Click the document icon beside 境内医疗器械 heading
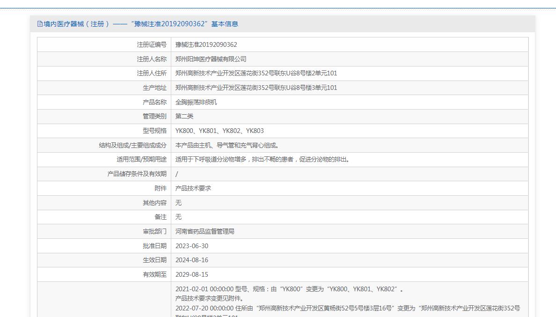 click(x=40, y=24)
